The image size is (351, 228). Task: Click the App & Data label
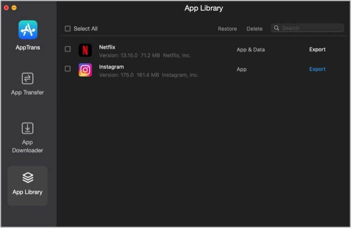click(250, 49)
